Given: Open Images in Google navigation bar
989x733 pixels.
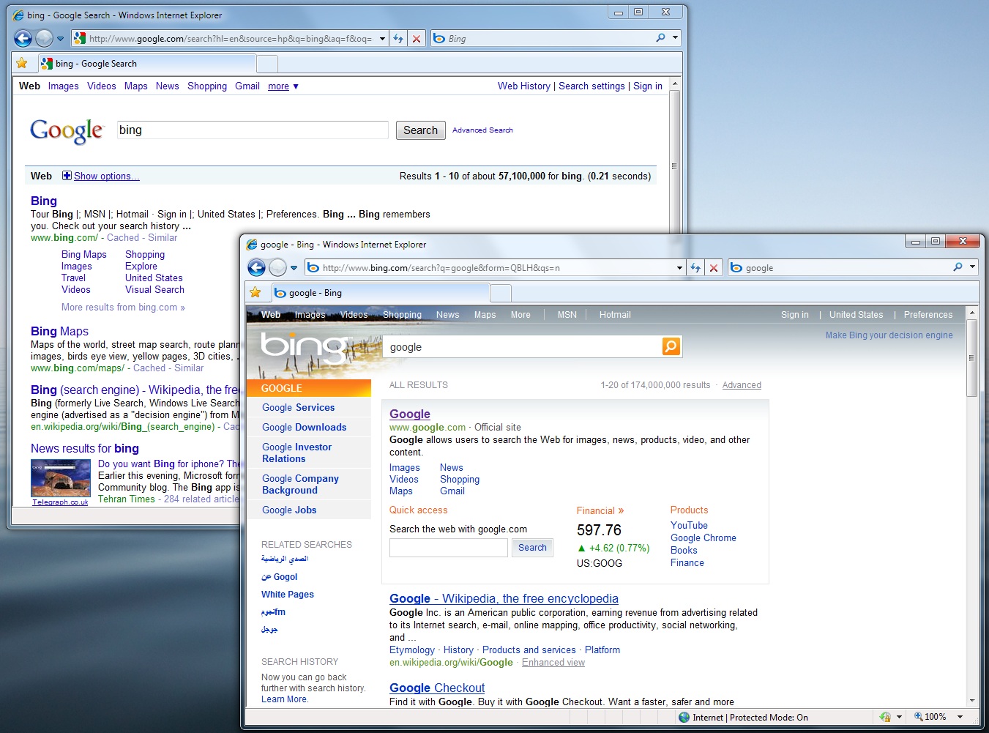Looking at the screenshot, I should 64,86.
